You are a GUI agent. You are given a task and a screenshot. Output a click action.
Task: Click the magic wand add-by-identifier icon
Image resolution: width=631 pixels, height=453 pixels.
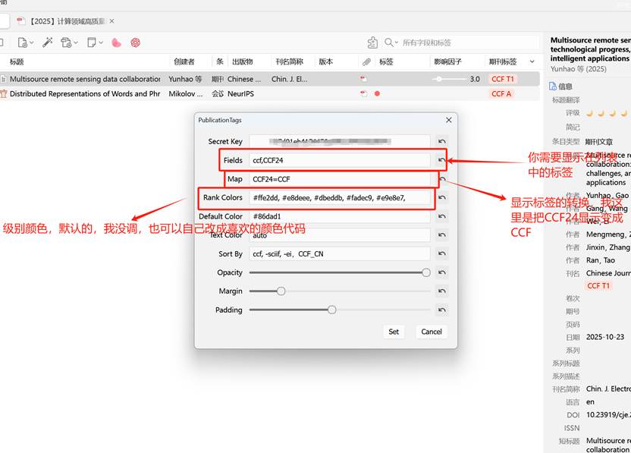(47, 42)
